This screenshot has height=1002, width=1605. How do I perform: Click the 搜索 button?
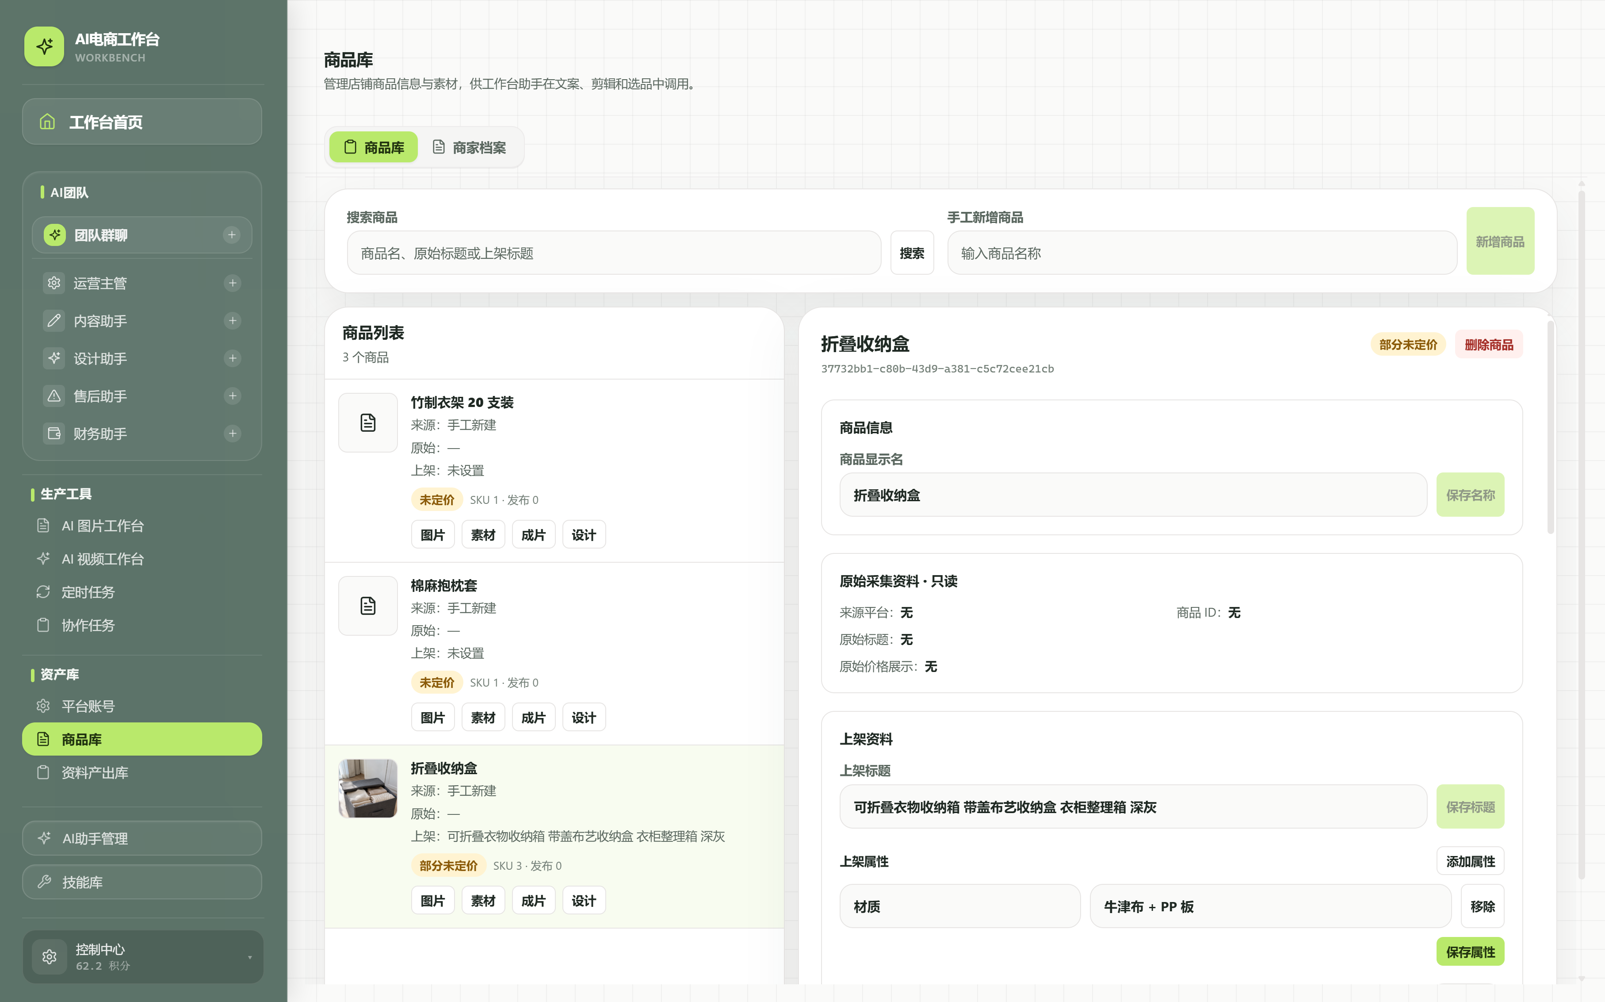(912, 253)
